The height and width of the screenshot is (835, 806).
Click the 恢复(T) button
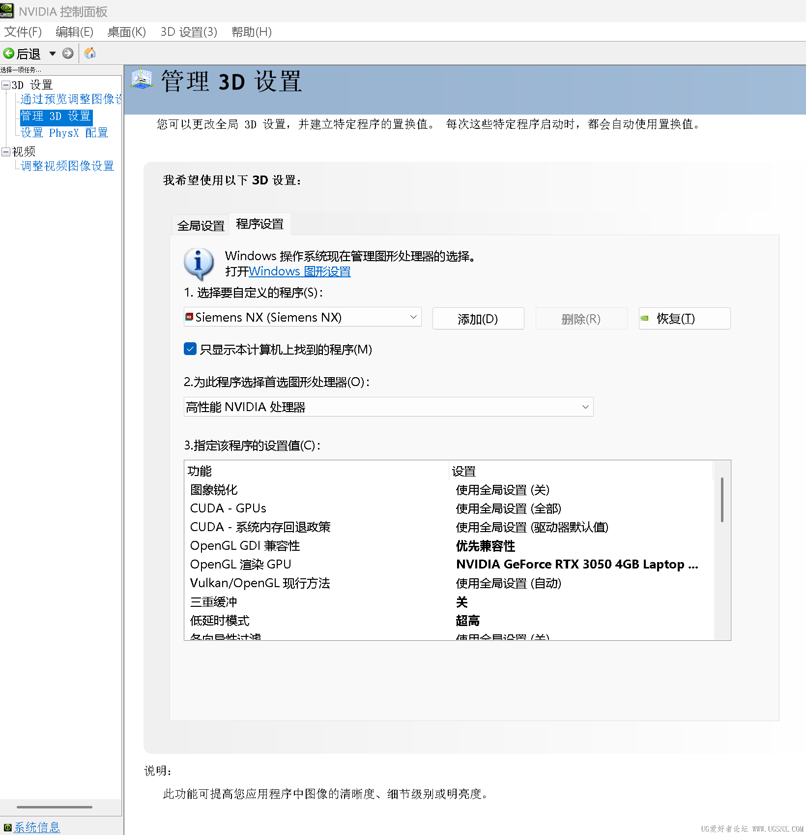point(685,319)
